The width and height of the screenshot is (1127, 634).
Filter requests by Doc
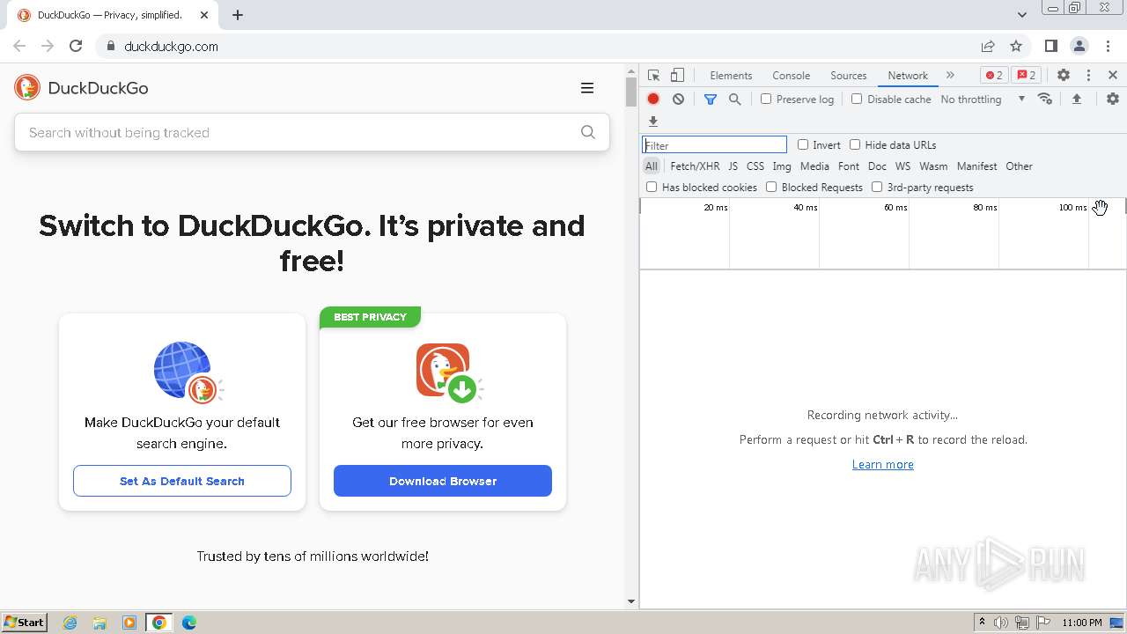(877, 166)
